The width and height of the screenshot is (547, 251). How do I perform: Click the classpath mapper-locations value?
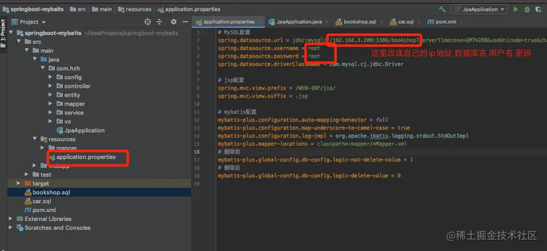pyautogui.click(x=362, y=144)
